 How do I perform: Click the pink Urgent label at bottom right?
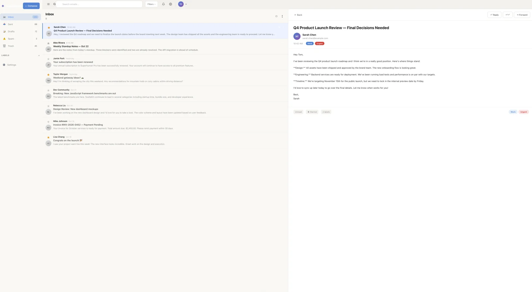coord(524,112)
